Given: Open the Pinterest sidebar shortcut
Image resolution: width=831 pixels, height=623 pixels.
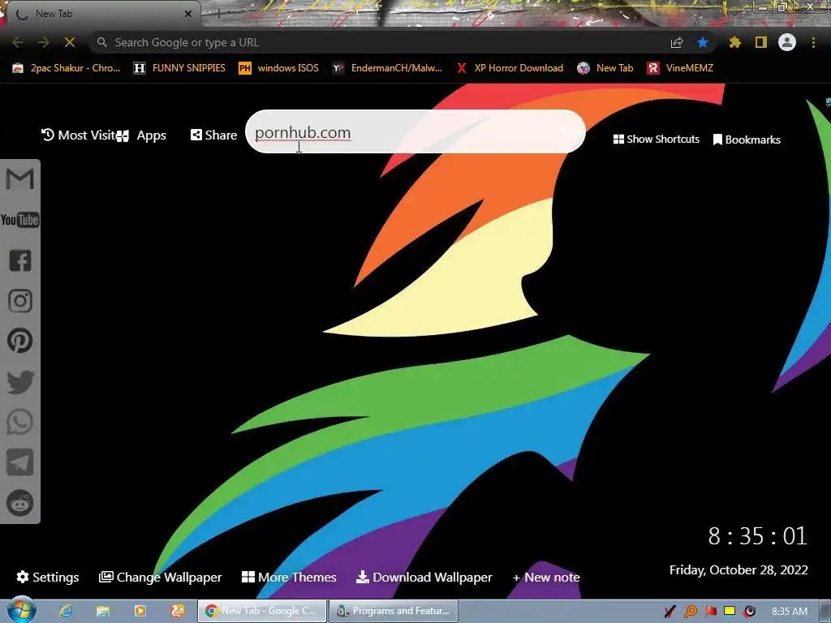Looking at the screenshot, I should [x=20, y=341].
